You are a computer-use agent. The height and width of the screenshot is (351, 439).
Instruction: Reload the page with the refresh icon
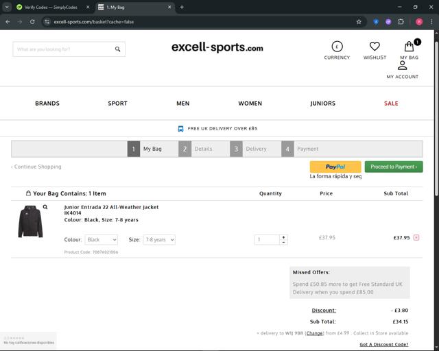[32, 22]
